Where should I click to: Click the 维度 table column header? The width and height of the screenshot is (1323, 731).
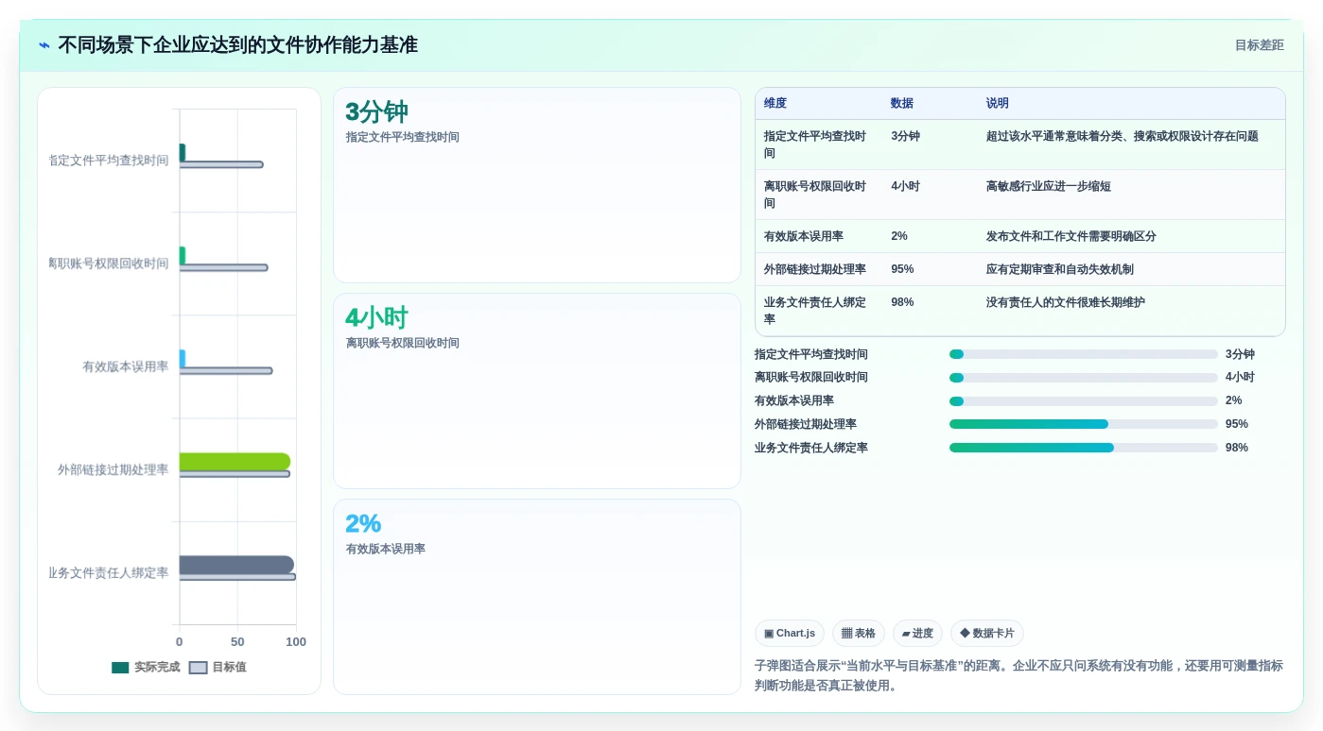click(x=775, y=103)
